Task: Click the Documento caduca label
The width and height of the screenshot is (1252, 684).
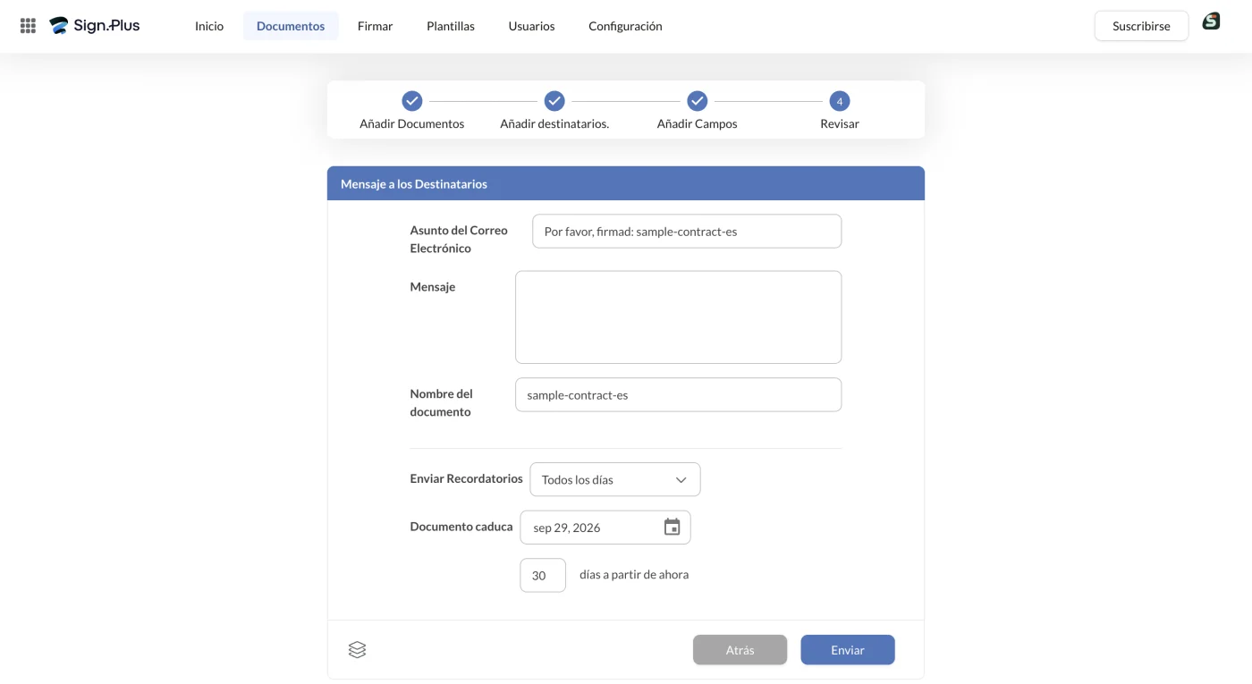Action: [461, 527]
